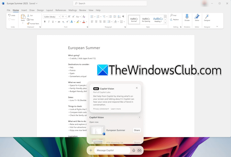This screenshot has width=231, height=157.
Task: Open the Copilot Vision help question mark
Action: click(139, 117)
